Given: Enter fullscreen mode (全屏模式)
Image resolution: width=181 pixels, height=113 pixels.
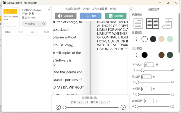Looking at the screenshot, I should coord(116,16).
